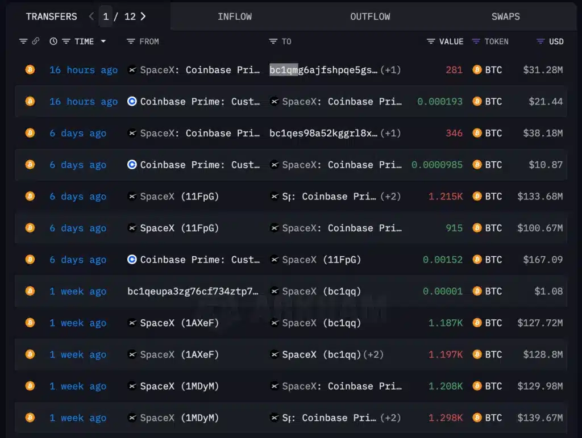
Task: Open the FROM column filter icon
Action: [131, 41]
